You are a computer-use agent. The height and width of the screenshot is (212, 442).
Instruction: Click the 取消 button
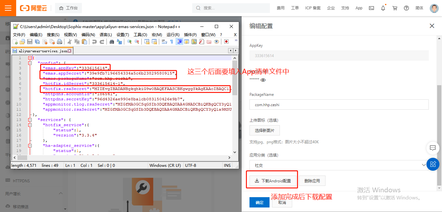pos(282,202)
